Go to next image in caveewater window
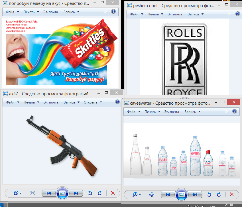The height and width of the screenshot is (207, 242). [195, 194]
